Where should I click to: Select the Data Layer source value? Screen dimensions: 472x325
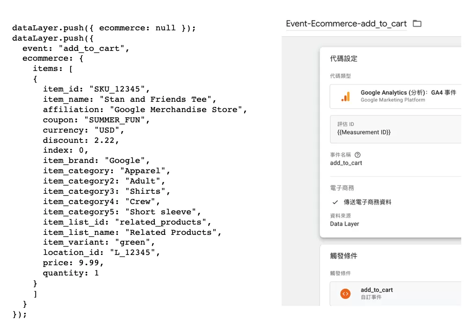point(344,224)
